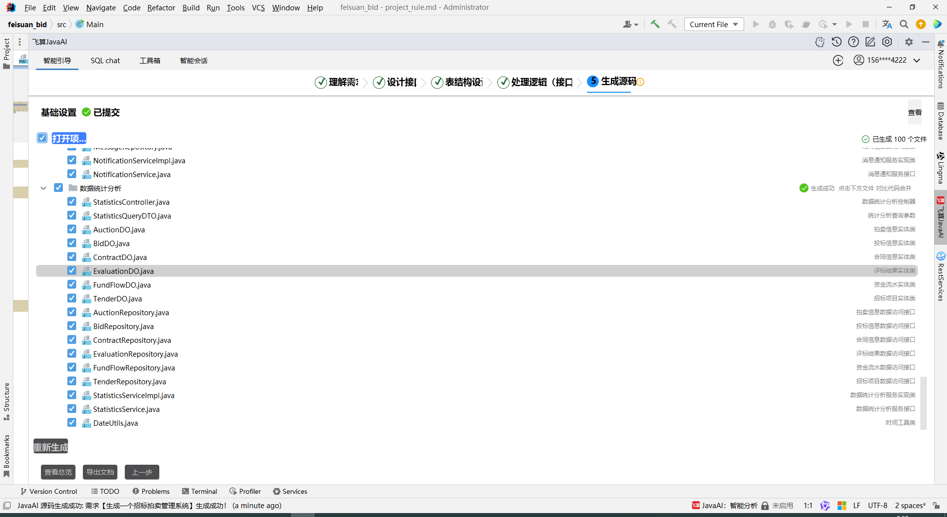Switch to the 智能会话 tab
This screenshot has height=517, width=947.
point(194,61)
